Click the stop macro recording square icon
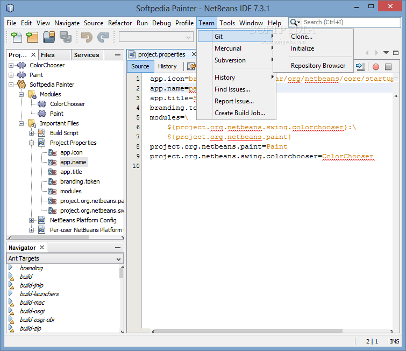Viewport: 406px width, 351px height. 388,67
